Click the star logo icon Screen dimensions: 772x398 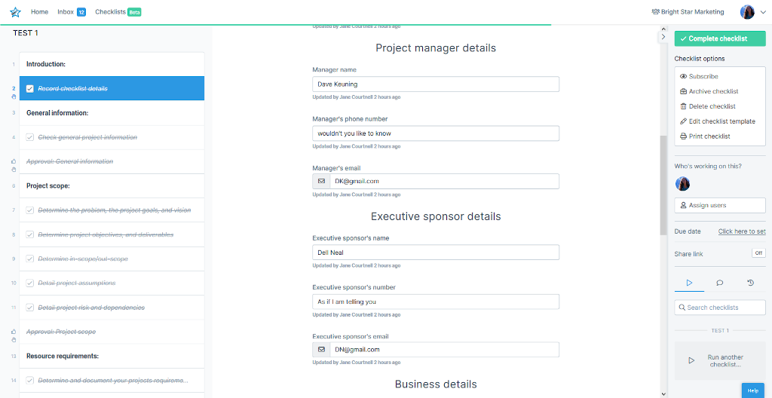click(15, 12)
